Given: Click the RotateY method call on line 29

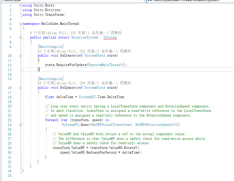Looking at the screenshot, I should [x=130, y=148].
